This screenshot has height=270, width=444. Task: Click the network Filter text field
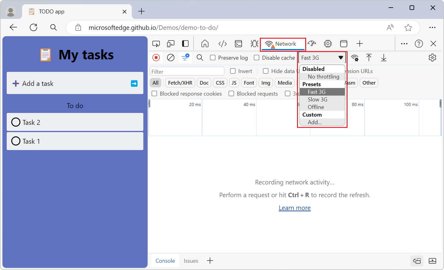pyautogui.click(x=187, y=71)
